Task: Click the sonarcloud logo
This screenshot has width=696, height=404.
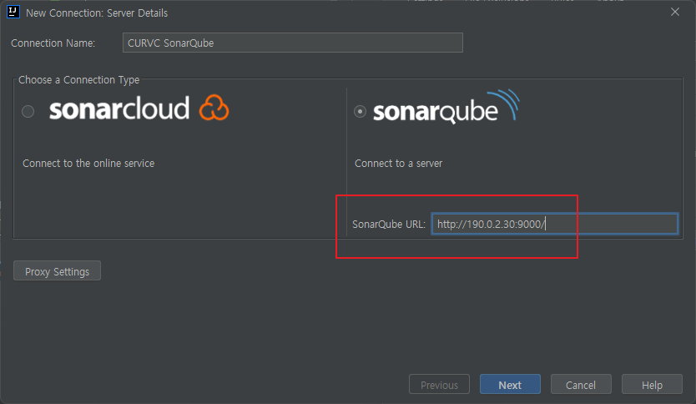Action: (139, 109)
